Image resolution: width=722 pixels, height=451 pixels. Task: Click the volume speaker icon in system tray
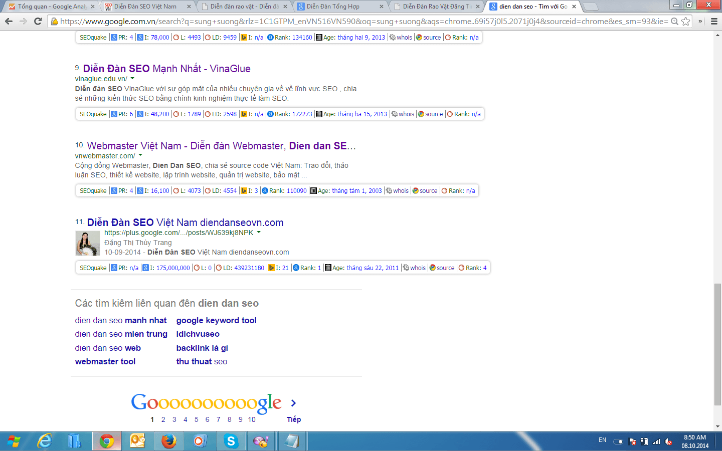pos(668,441)
